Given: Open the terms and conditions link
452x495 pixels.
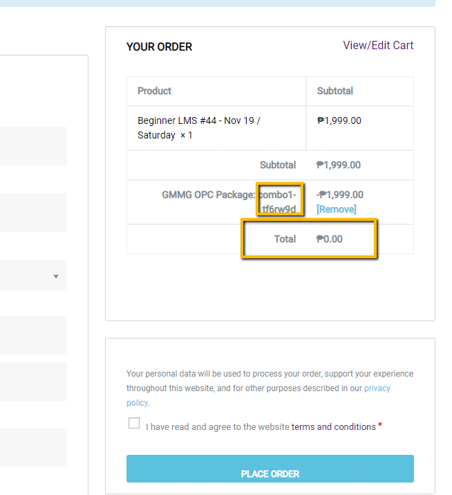Looking at the screenshot, I should [x=333, y=426].
